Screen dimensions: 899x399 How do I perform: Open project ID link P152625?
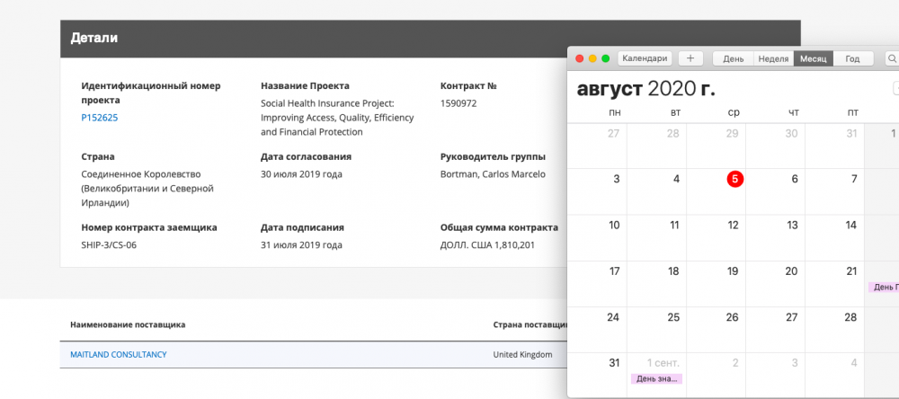[100, 118]
